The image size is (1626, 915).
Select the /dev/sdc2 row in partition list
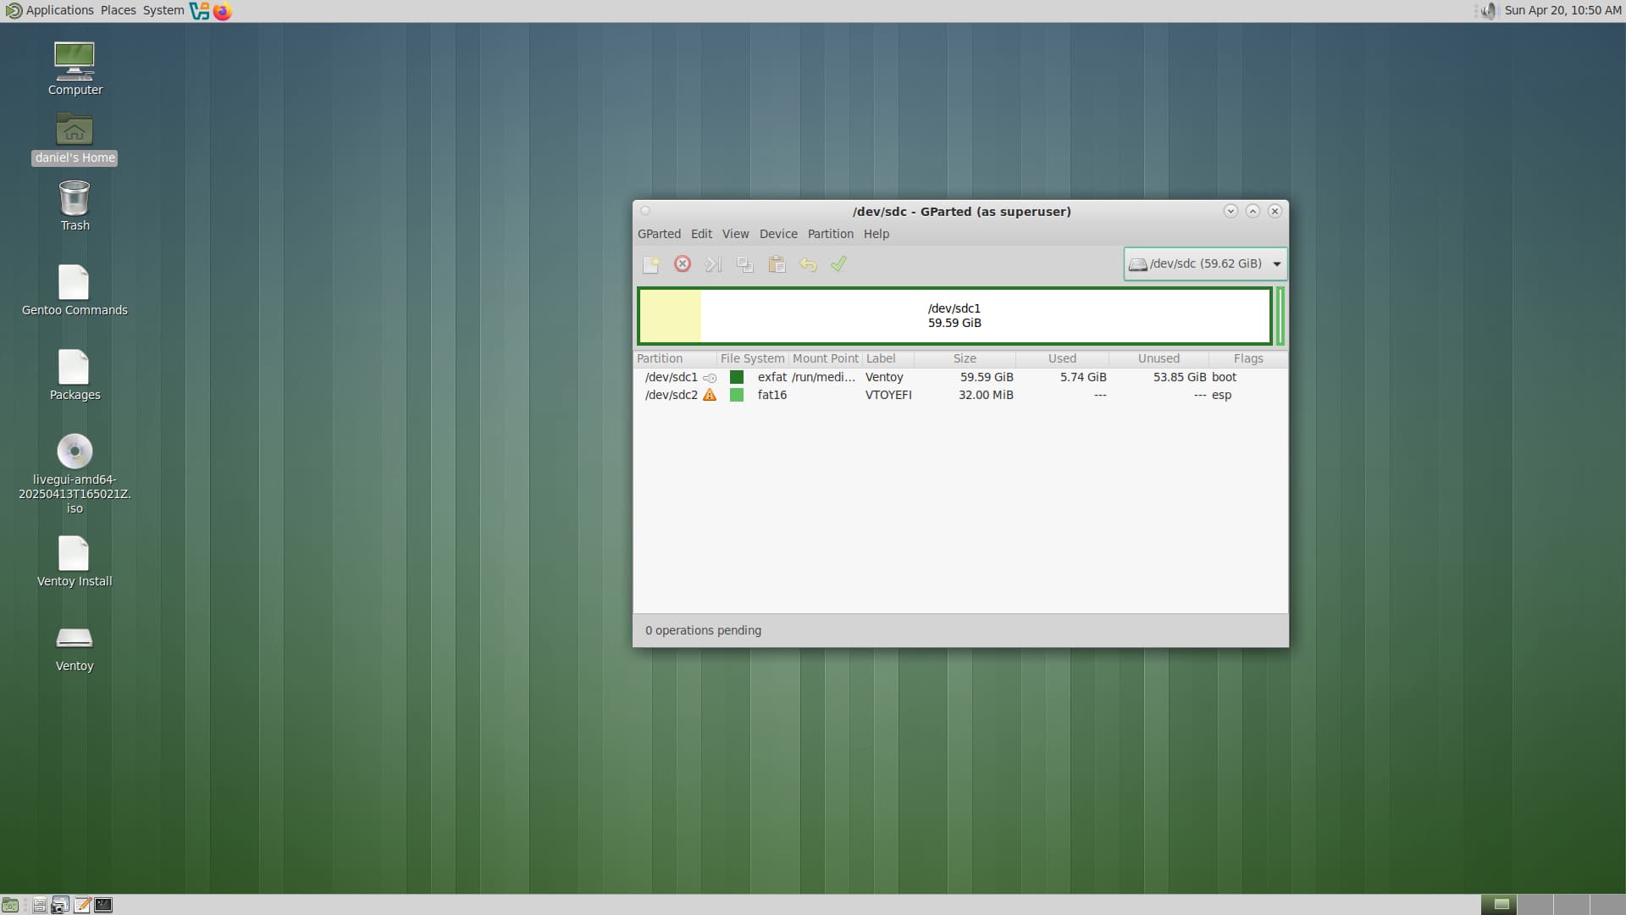coord(960,396)
